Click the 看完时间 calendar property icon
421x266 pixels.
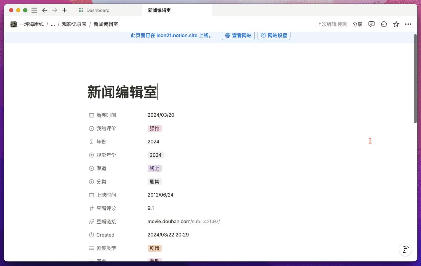(x=91, y=115)
